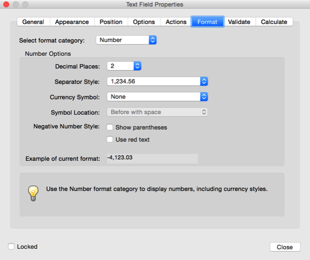The image size is (310, 260).
Task: Open the Currency Symbol dropdown
Action: (x=157, y=97)
